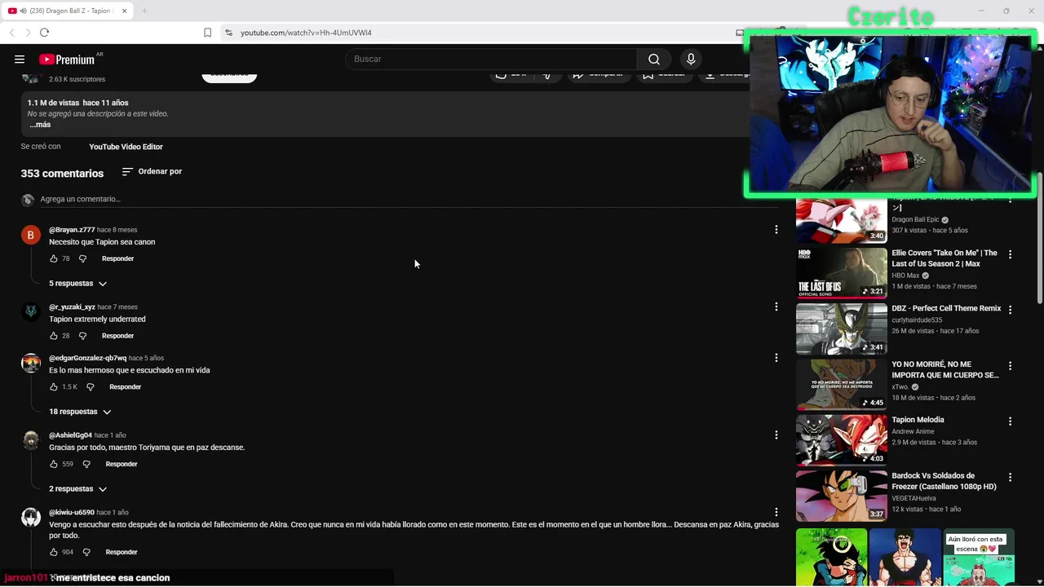Expand 18 respuestas under edgarGonzalez comment

[x=80, y=412]
